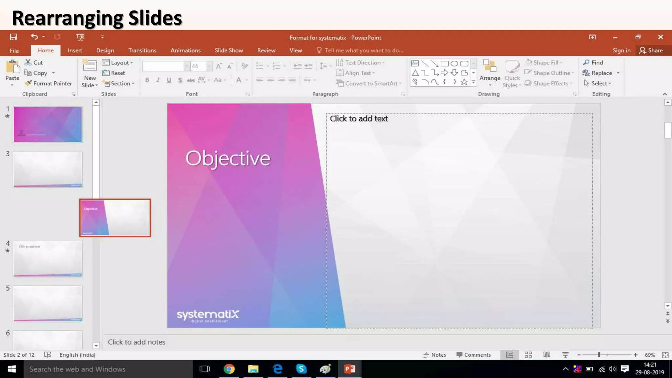Viewport: 672px width, 378px height.
Task: Toggle Italic text formatting
Action: coord(158,80)
